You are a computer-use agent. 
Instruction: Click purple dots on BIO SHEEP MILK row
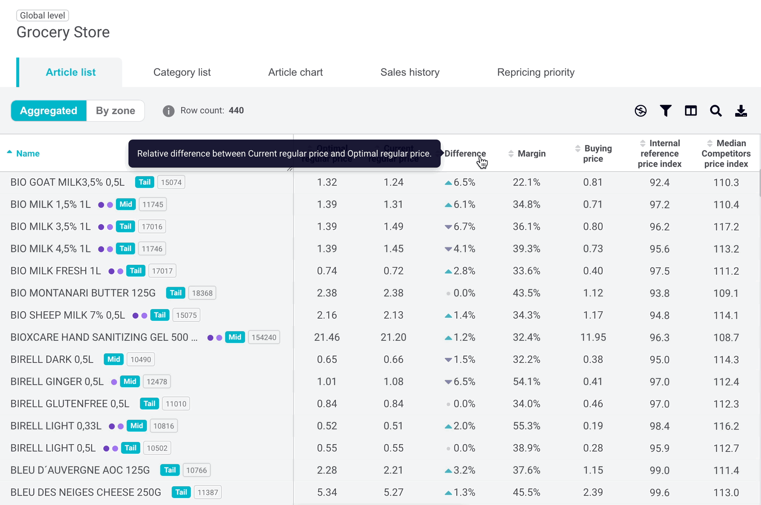140,316
